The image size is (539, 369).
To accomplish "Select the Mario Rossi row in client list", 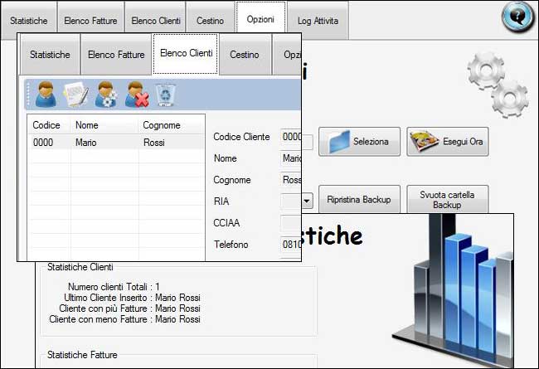I will click(x=116, y=143).
